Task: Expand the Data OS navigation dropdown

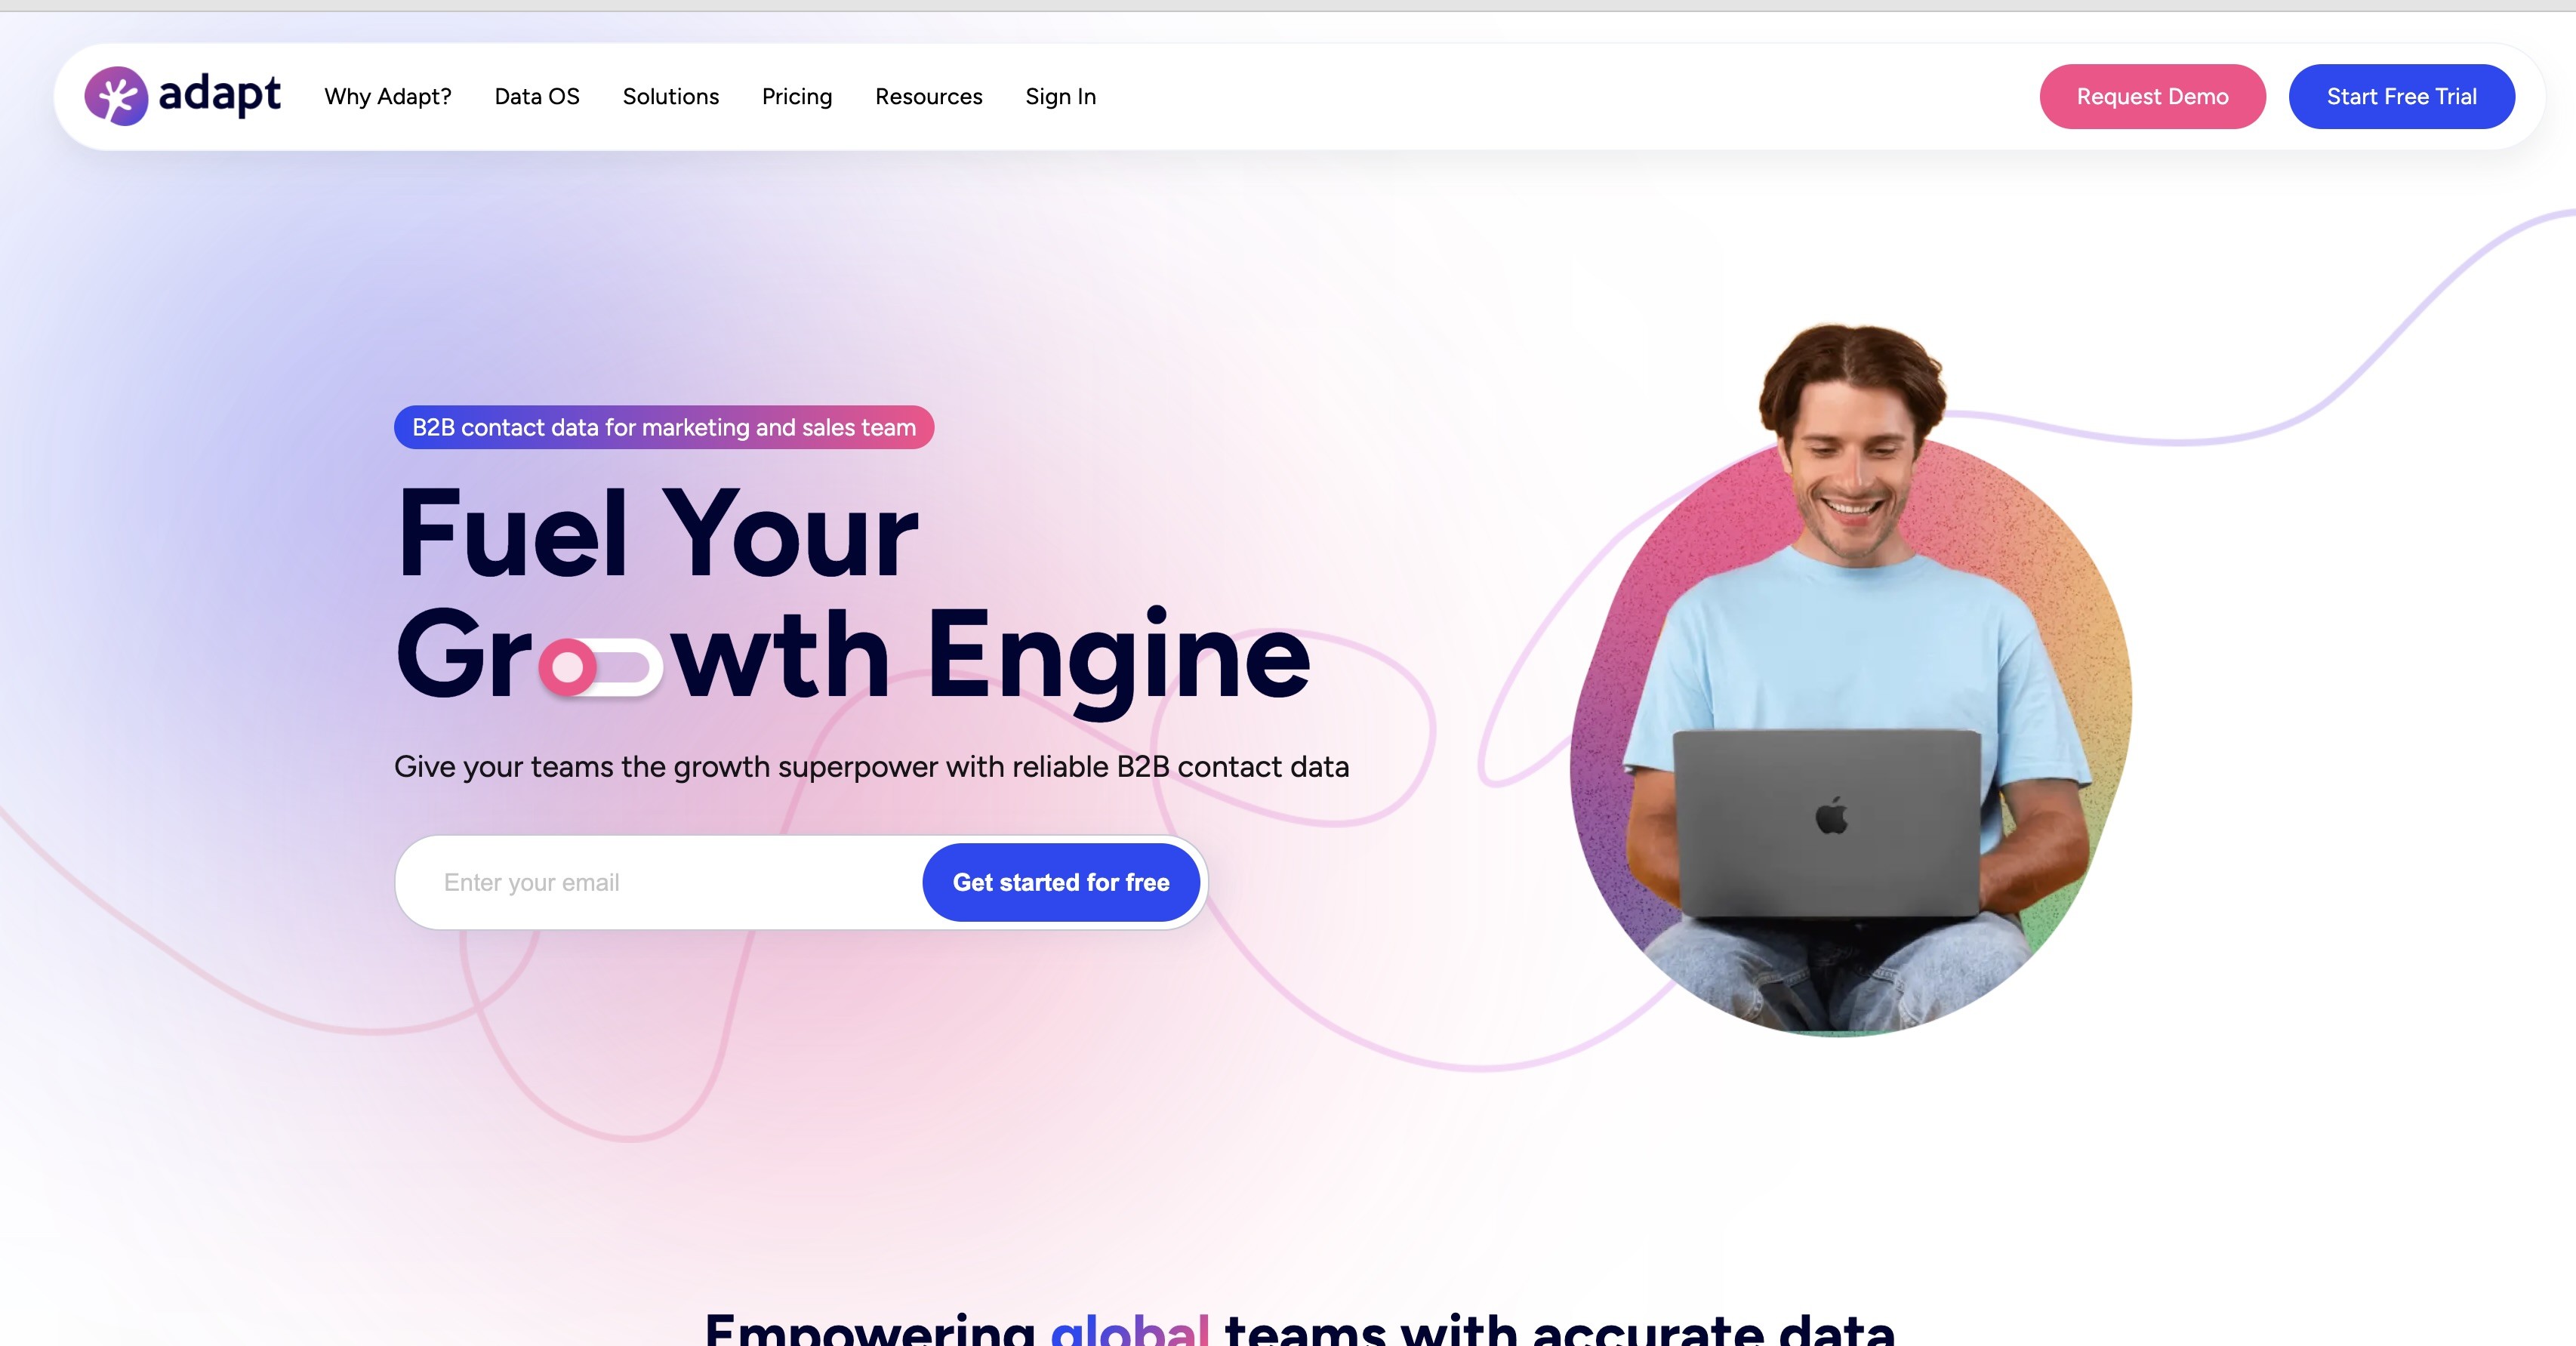Action: click(x=537, y=97)
